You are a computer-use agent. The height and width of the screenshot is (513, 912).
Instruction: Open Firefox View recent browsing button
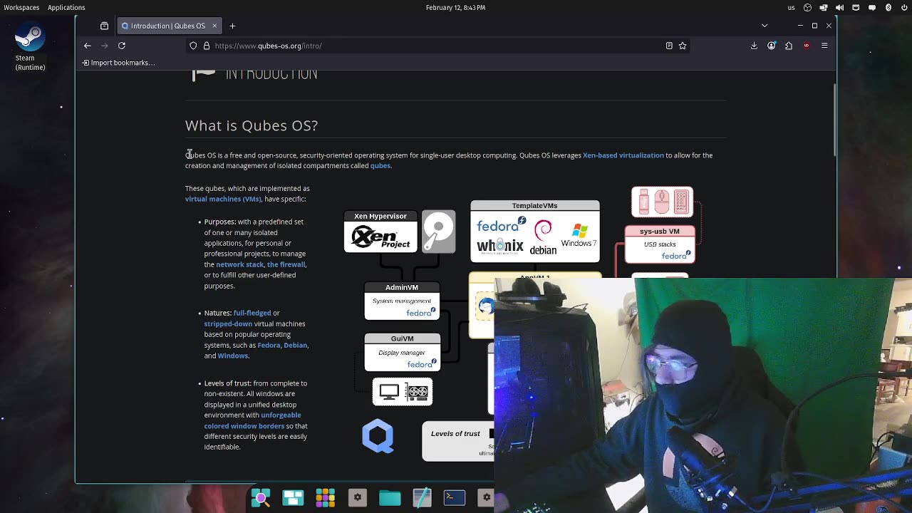(x=105, y=26)
